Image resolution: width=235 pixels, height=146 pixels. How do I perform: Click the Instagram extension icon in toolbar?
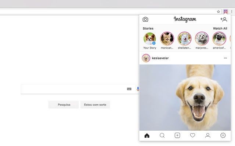[x=225, y=12]
